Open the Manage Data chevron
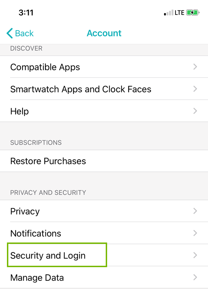Viewport: 208px width, 289px height. (x=195, y=278)
